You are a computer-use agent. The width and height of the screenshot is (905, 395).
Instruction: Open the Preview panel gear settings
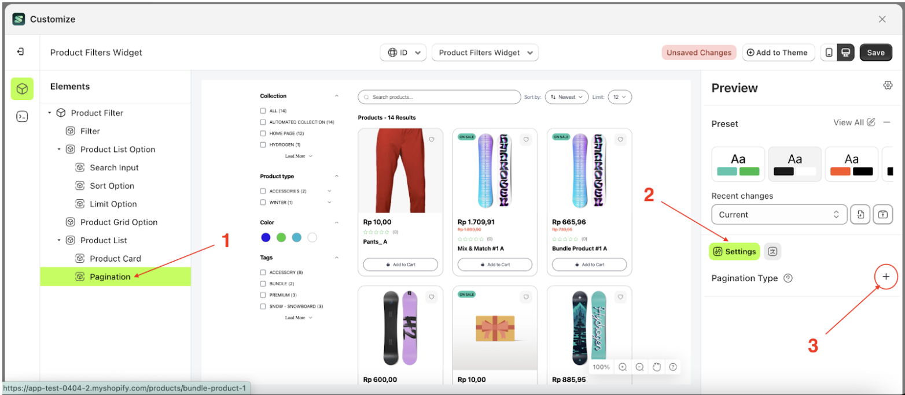click(x=887, y=85)
